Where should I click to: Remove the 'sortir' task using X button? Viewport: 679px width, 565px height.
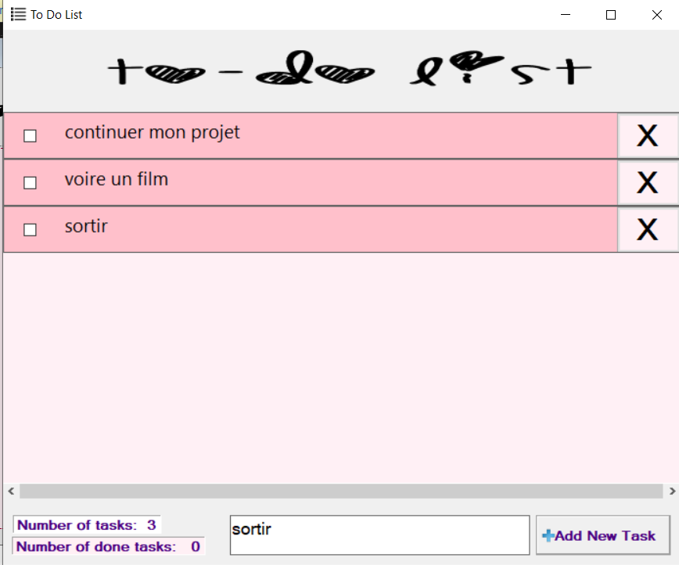[x=648, y=229]
